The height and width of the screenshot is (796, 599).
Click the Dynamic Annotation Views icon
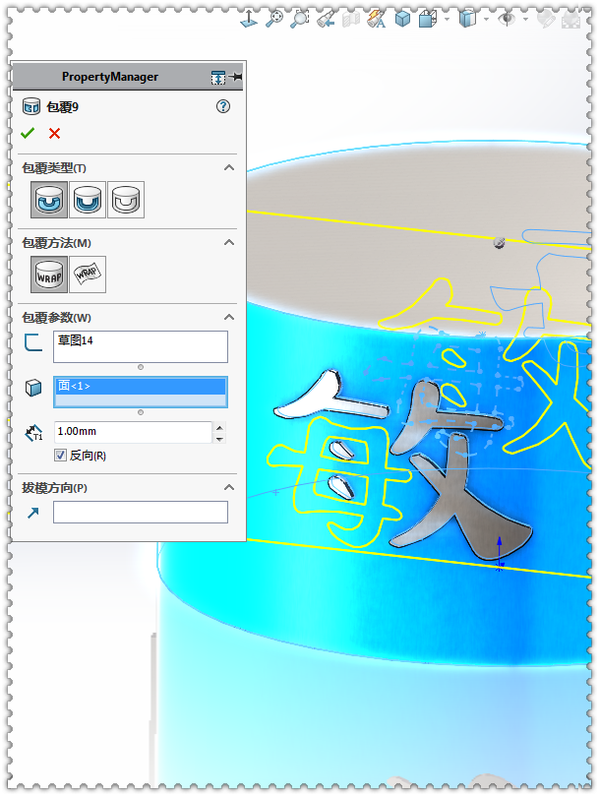click(376, 19)
